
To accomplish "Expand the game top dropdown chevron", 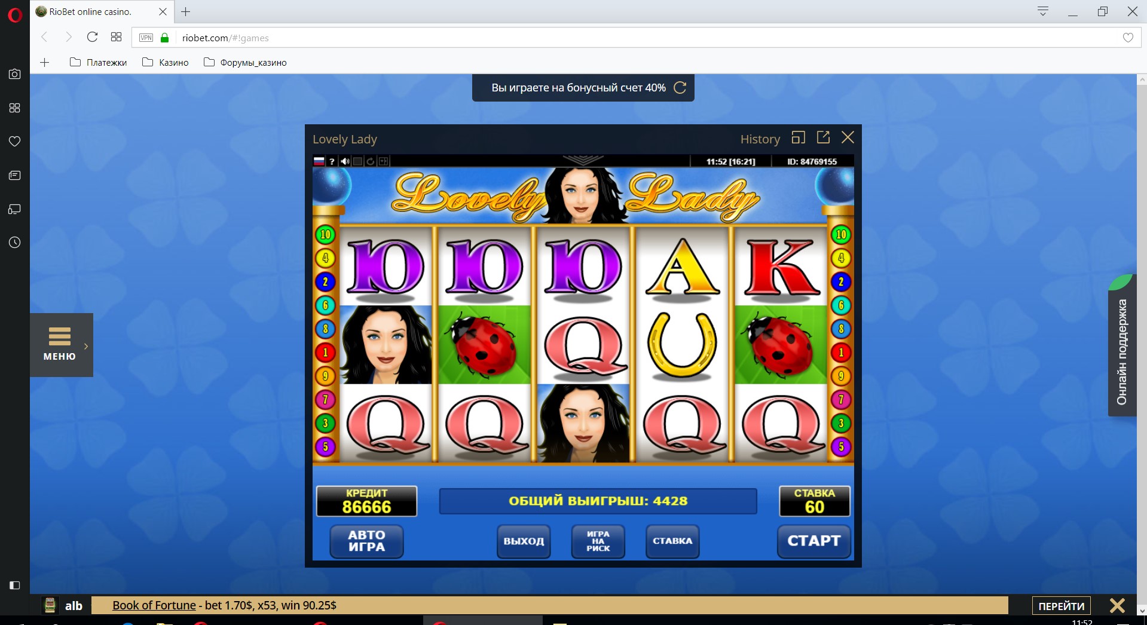I will [x=583, y=160].
